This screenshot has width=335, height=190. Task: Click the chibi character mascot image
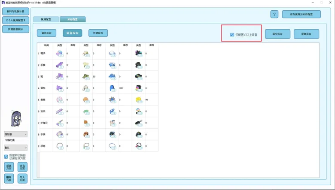coord(16,118)
